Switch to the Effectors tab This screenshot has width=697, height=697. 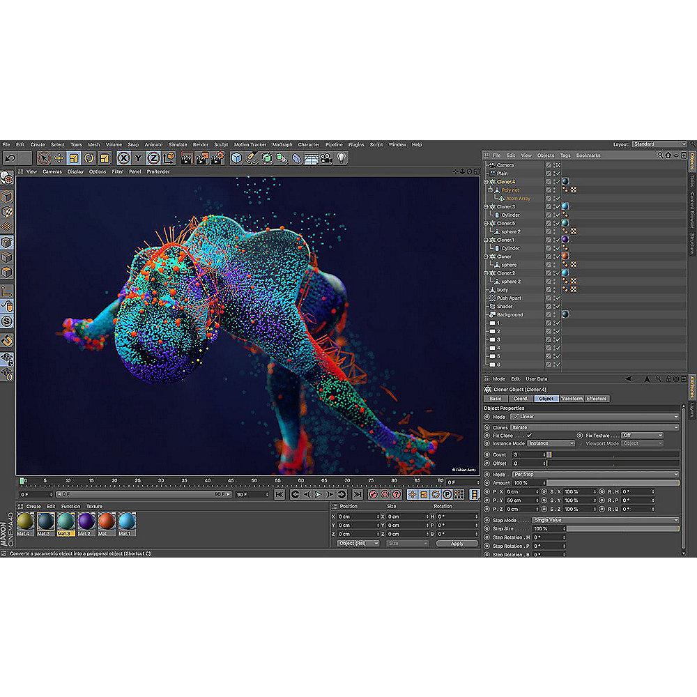597,399
